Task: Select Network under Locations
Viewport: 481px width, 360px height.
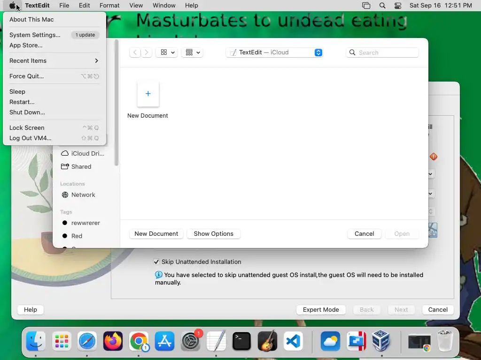Action: pos(78,195)
